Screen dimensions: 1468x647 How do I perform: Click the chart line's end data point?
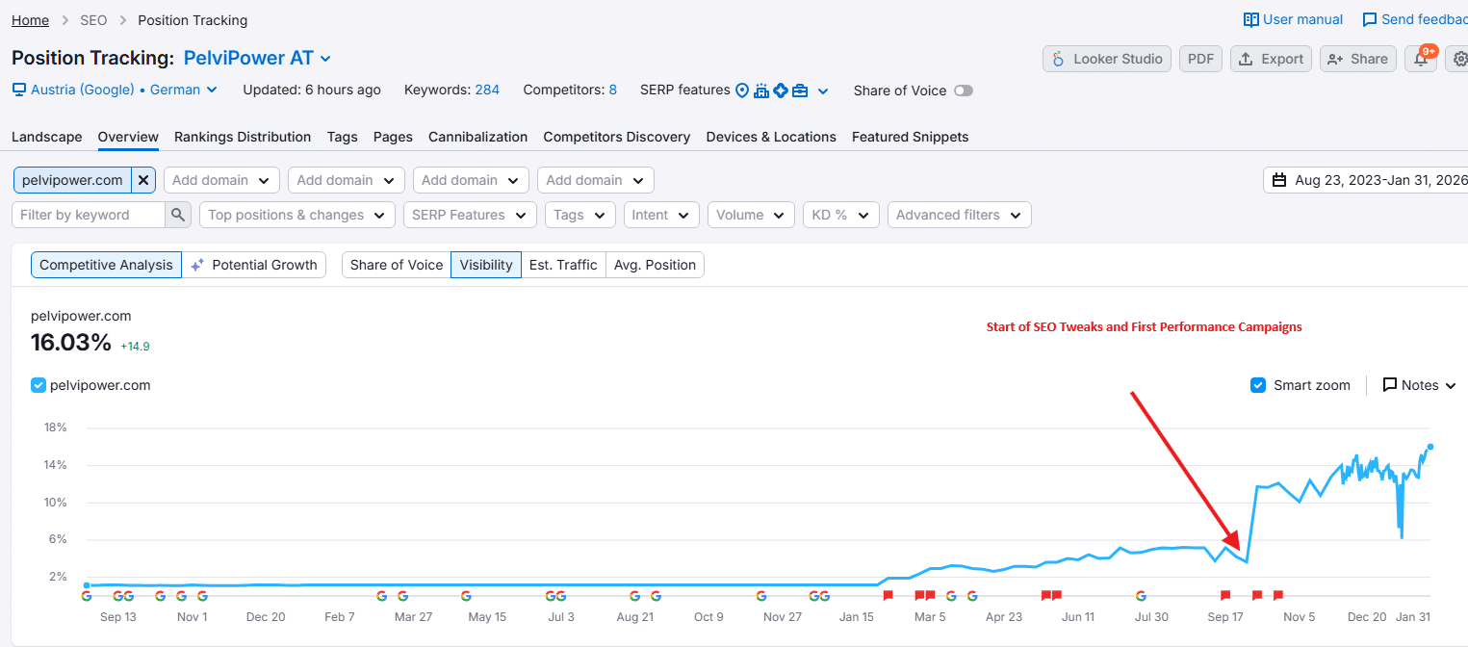(1430, 446)
